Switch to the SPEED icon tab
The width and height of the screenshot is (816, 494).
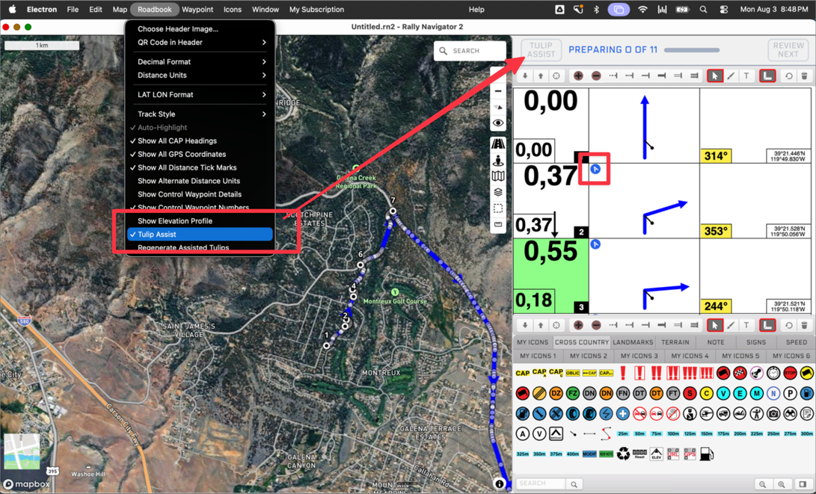tap(797, 342)
